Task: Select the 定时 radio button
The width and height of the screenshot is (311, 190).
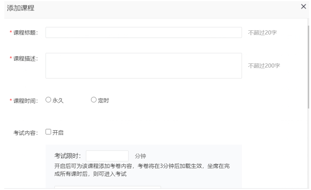Action: tap(94, 100)
